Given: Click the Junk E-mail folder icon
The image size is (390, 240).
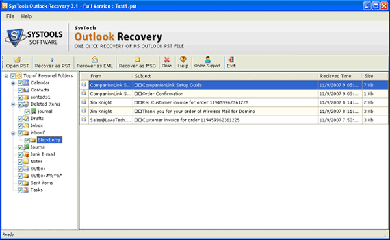Looking at the screenshot, I should click(x=26, y=154).
